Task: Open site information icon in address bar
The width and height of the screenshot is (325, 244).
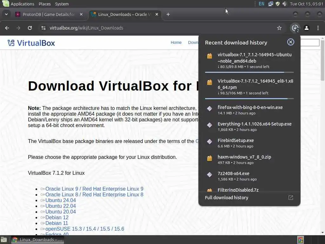Action: coord(43,28)
